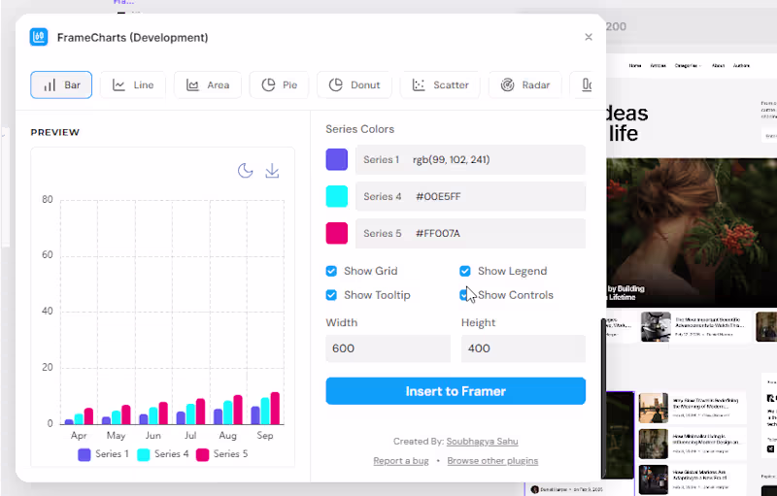Choose the Area chart tab
Viewport: 777px width, 496px height.
tap(208, 84)
